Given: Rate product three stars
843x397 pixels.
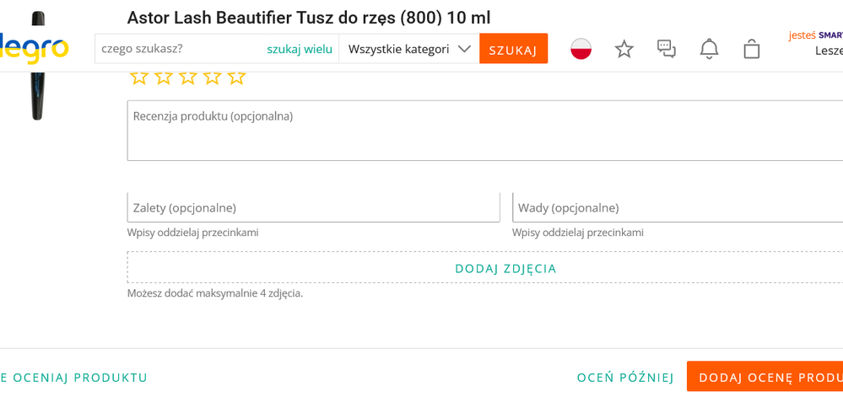Looking at the screenshot, I should 188,77.
